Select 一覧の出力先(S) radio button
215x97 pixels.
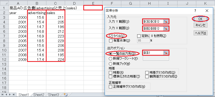click(111, 54)
